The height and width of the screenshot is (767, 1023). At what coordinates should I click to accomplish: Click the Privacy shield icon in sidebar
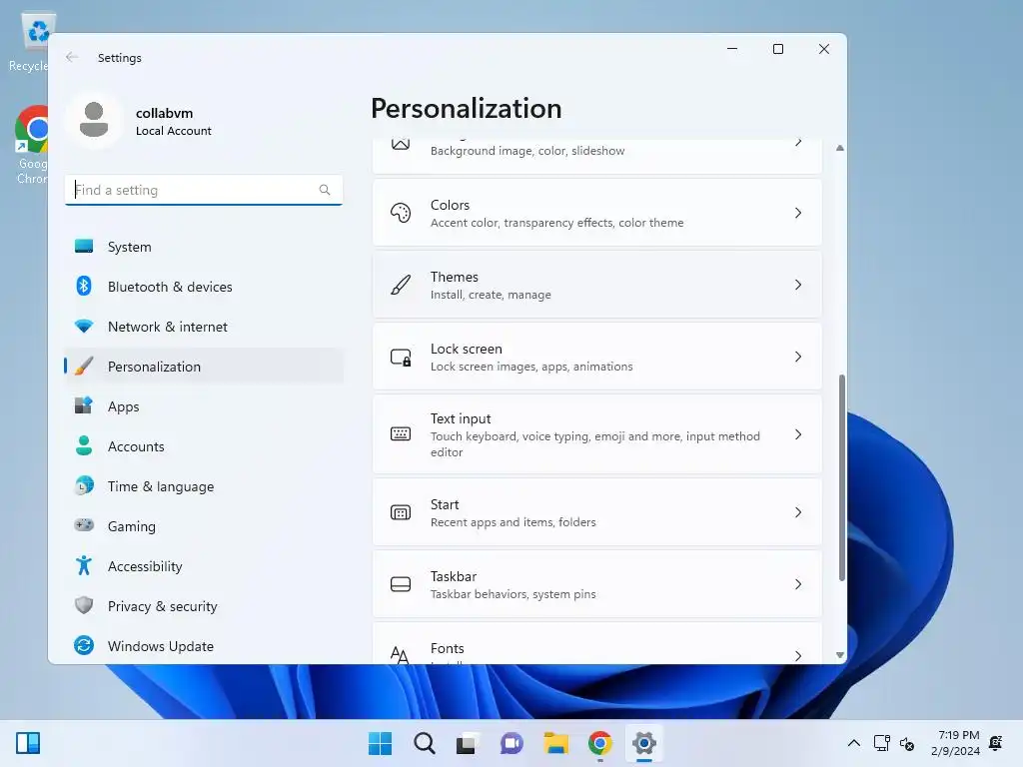click(84, 605)
